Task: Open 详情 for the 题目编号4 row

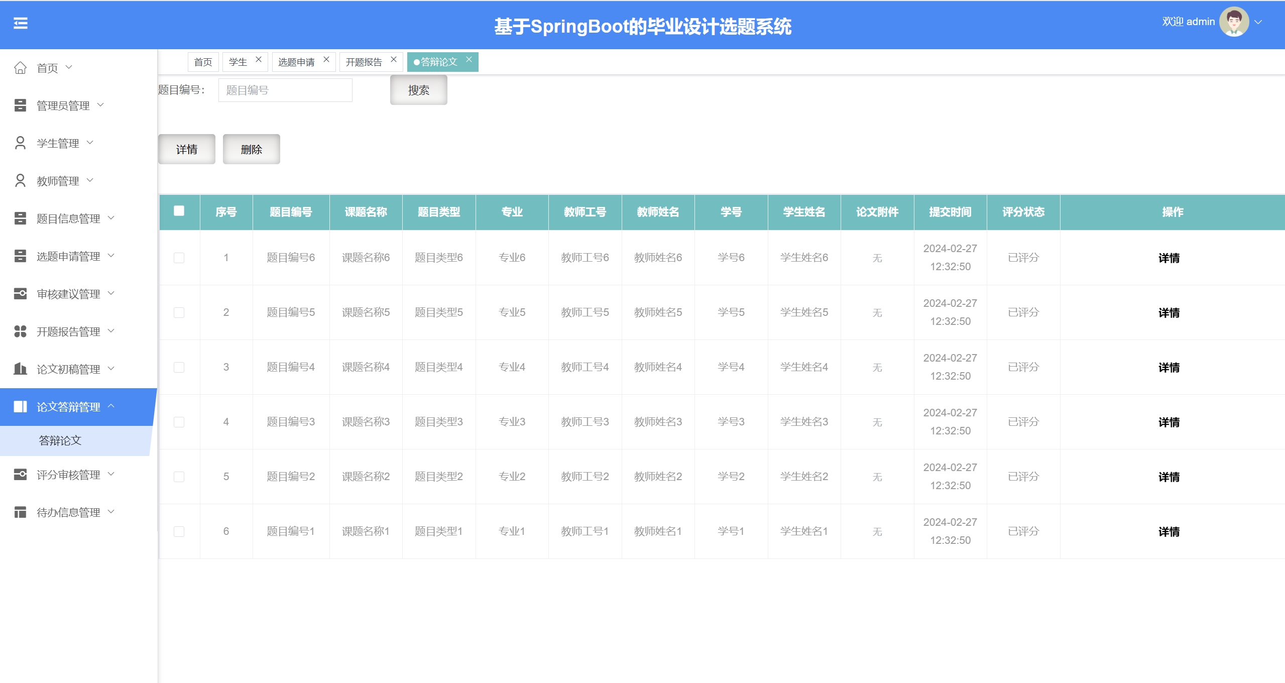Action: coord(1169,368)
